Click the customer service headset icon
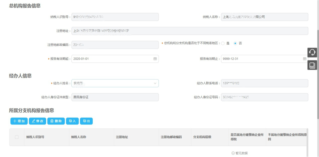319x157 pixels. pos(312,52)
